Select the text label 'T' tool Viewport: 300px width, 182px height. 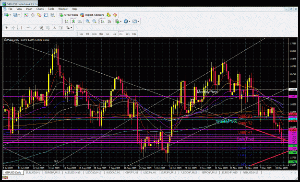pos(61,28)
